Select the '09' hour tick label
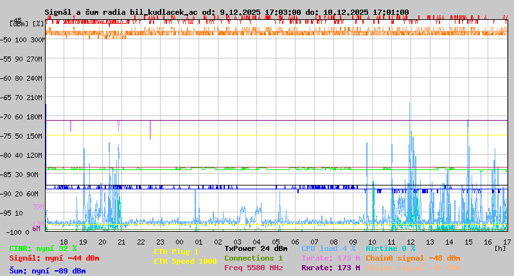The height and width of the screenshot is (276, 514). (x=353, y=242)
